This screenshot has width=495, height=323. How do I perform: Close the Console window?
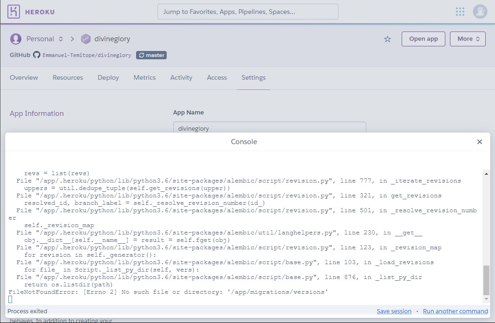[x=480, y=142]
